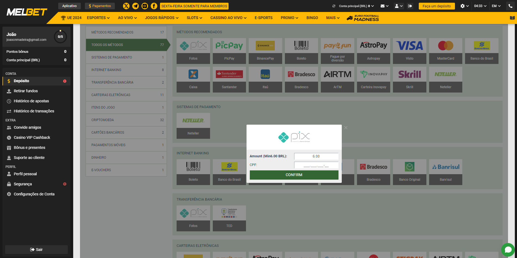Click the CONFIRM button

point(294,175)
